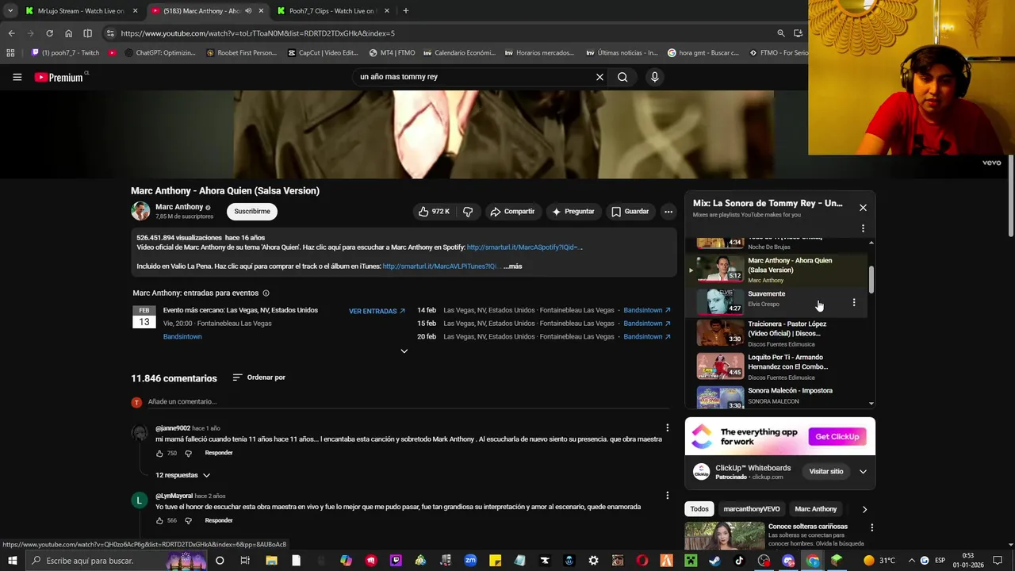Expand the 12 respuestas replies
Viewport: 1015px width, 571px height.
(182, 475)
